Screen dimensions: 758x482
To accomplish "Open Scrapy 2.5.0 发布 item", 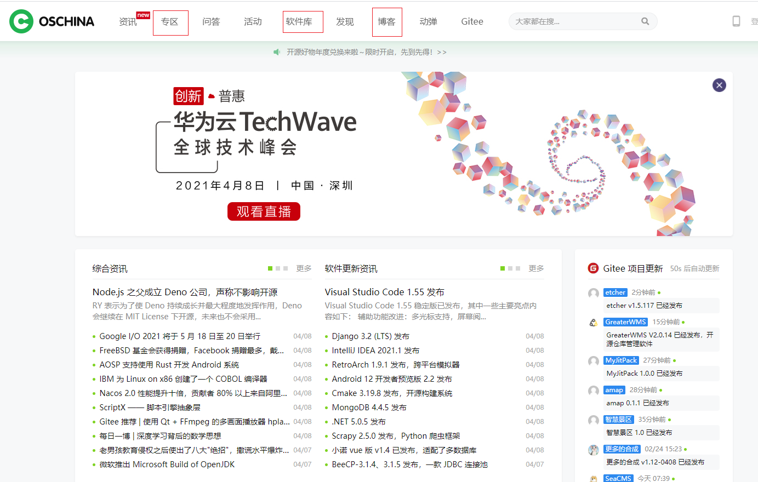I will click(396, 436).
